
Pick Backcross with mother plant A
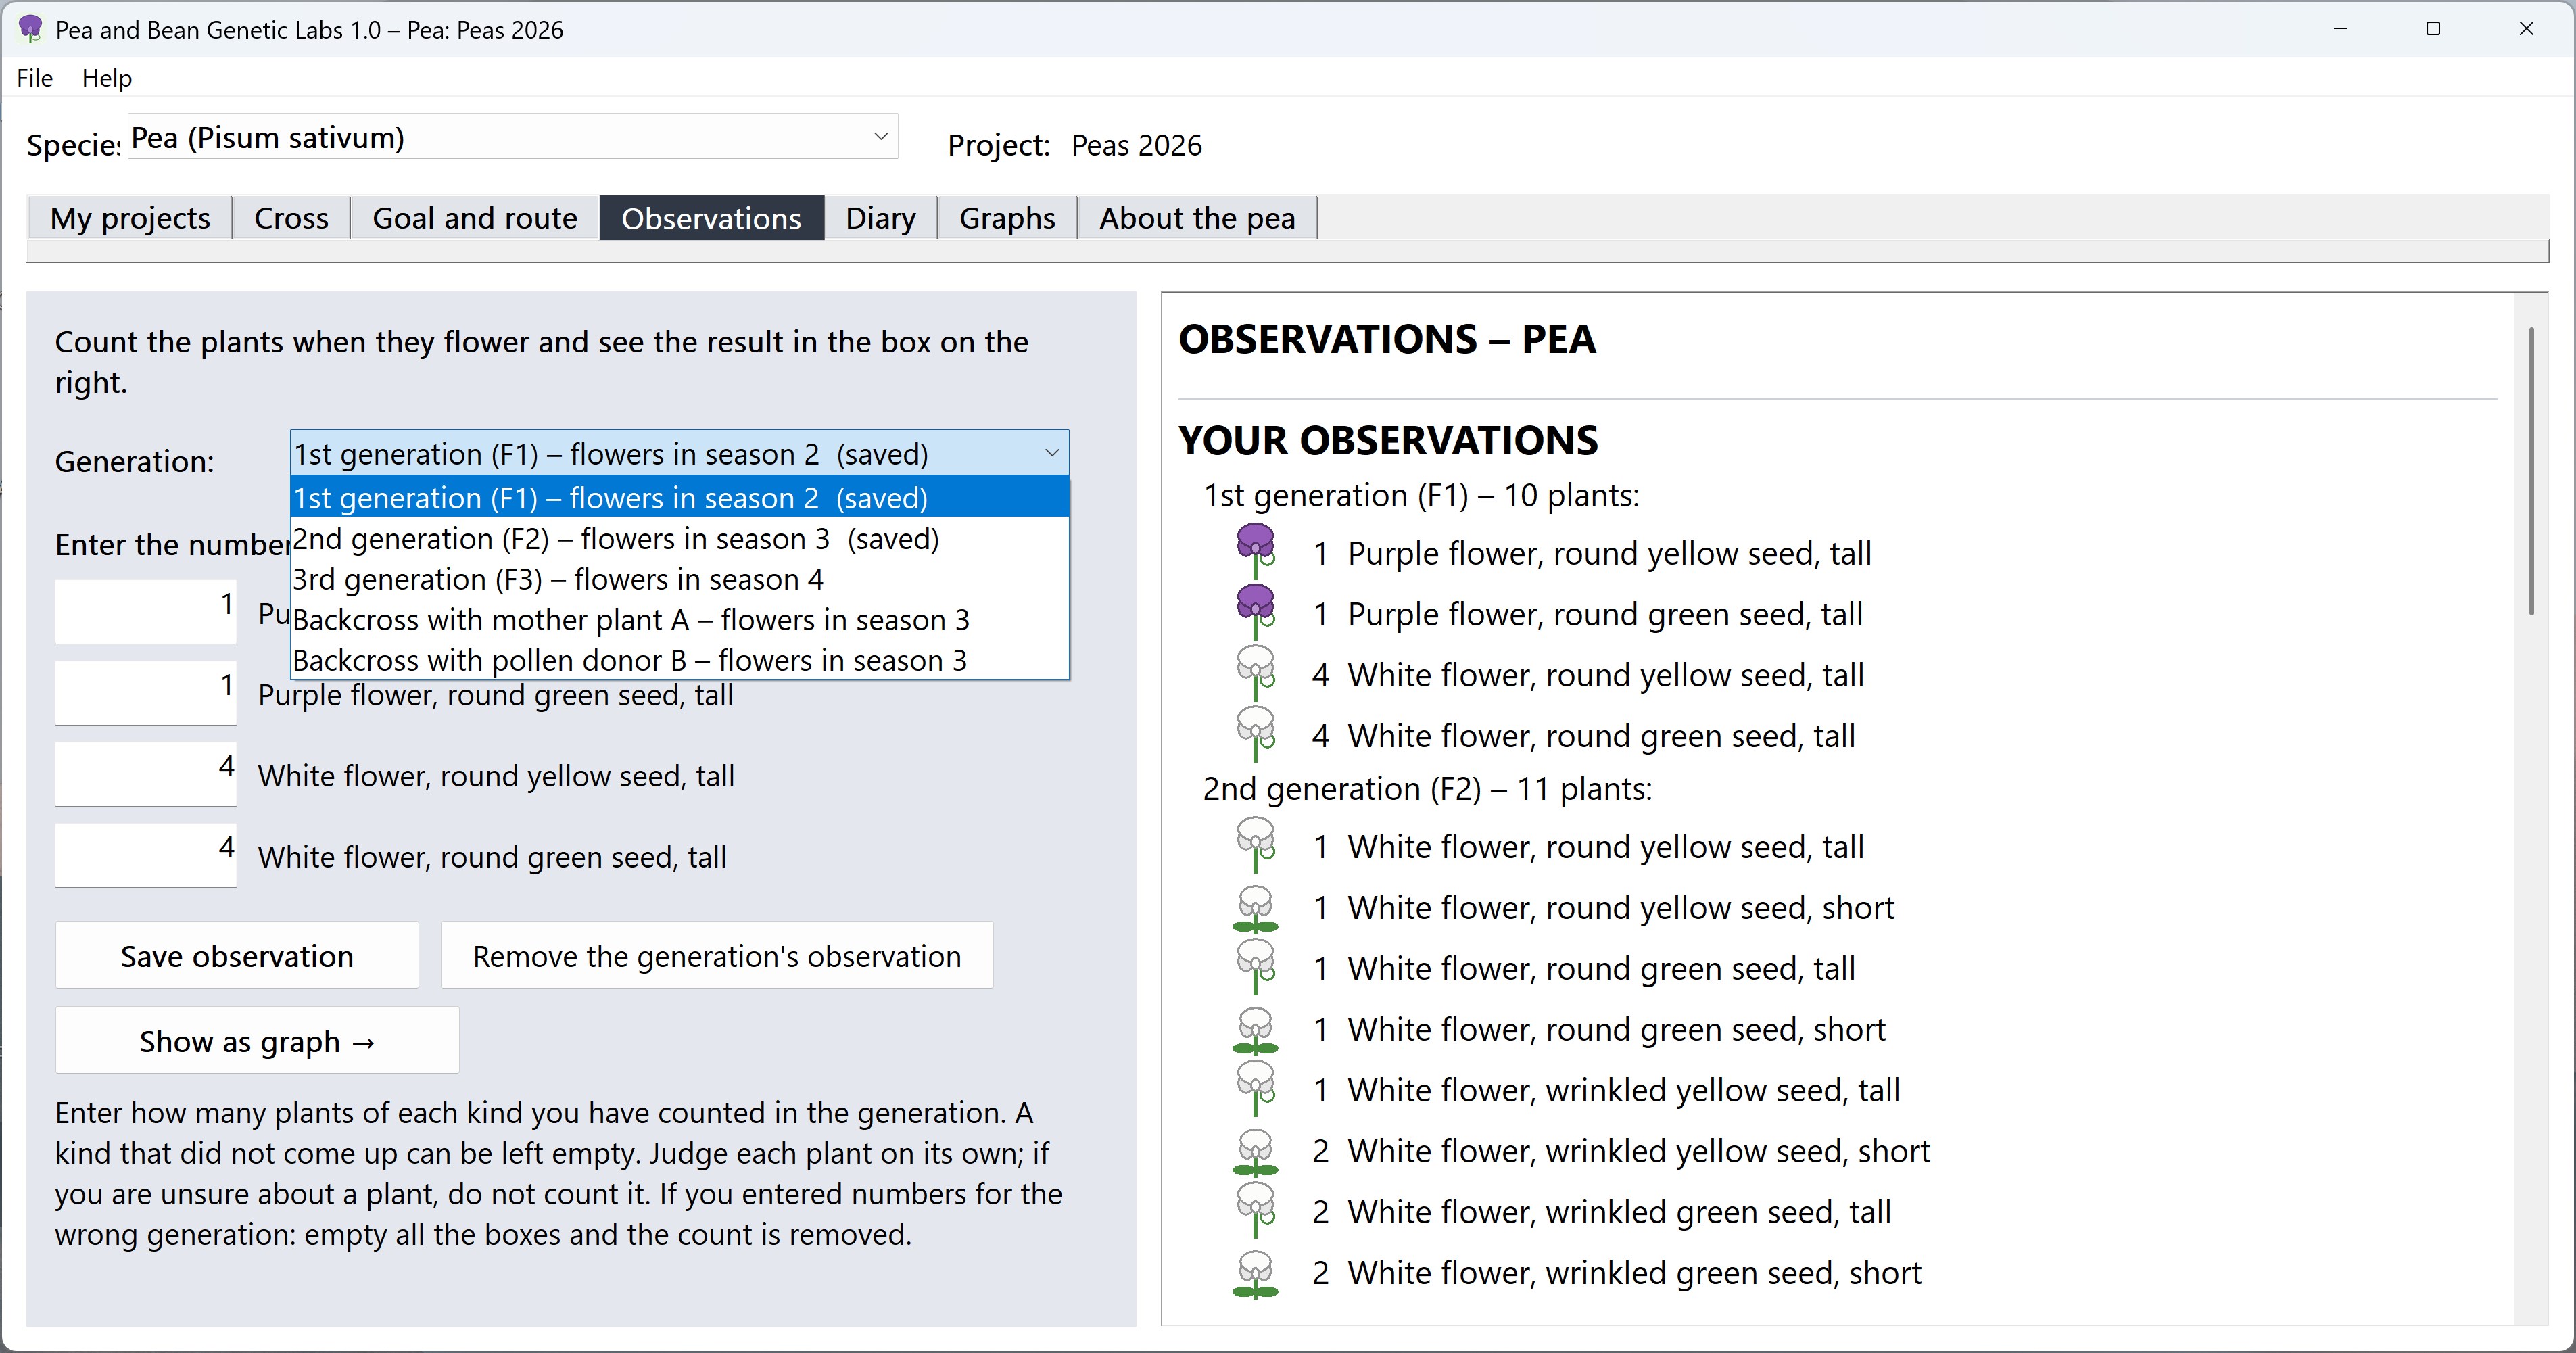[x=680, y=619]
